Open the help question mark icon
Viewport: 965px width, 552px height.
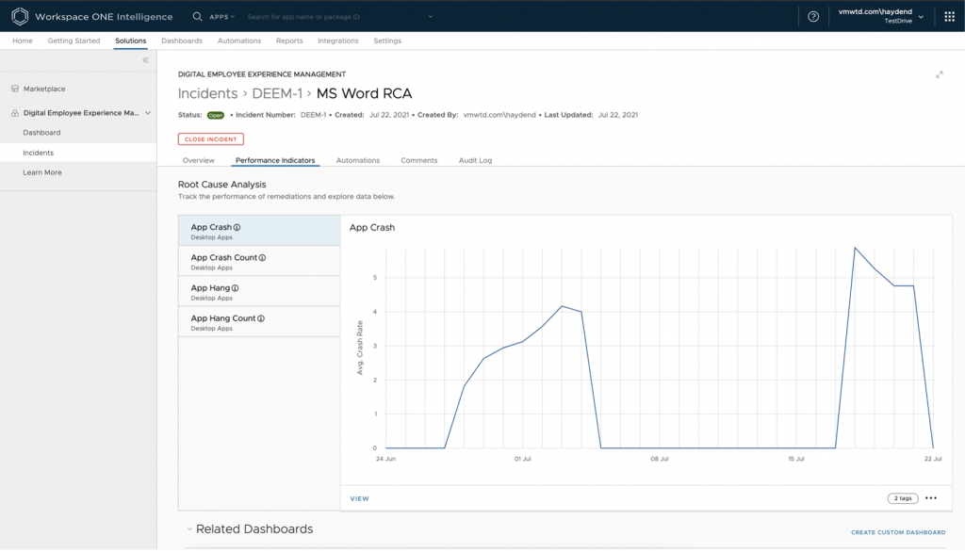[813, 16]
